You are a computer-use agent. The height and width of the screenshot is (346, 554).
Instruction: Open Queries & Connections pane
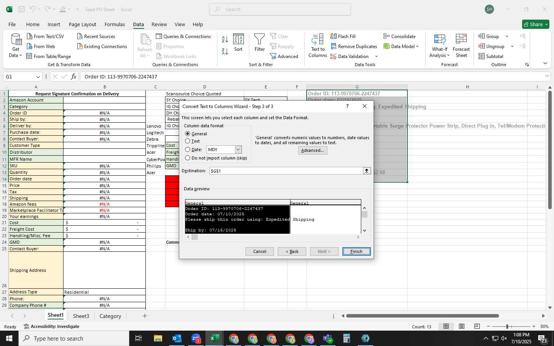click(x=184, y=36)
